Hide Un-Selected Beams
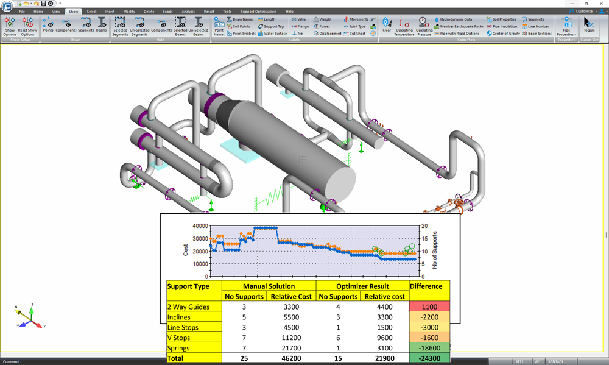The width and height of the screenshot is (609, 365). click(x=198, y=26)
